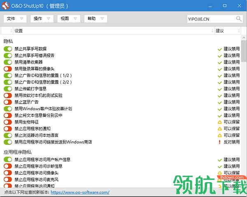Disable 禁用应用程序访问链接发送到Windows商店 switch
Screen dimensions: 247x197
pyautogui.click(x=8, y=142)
